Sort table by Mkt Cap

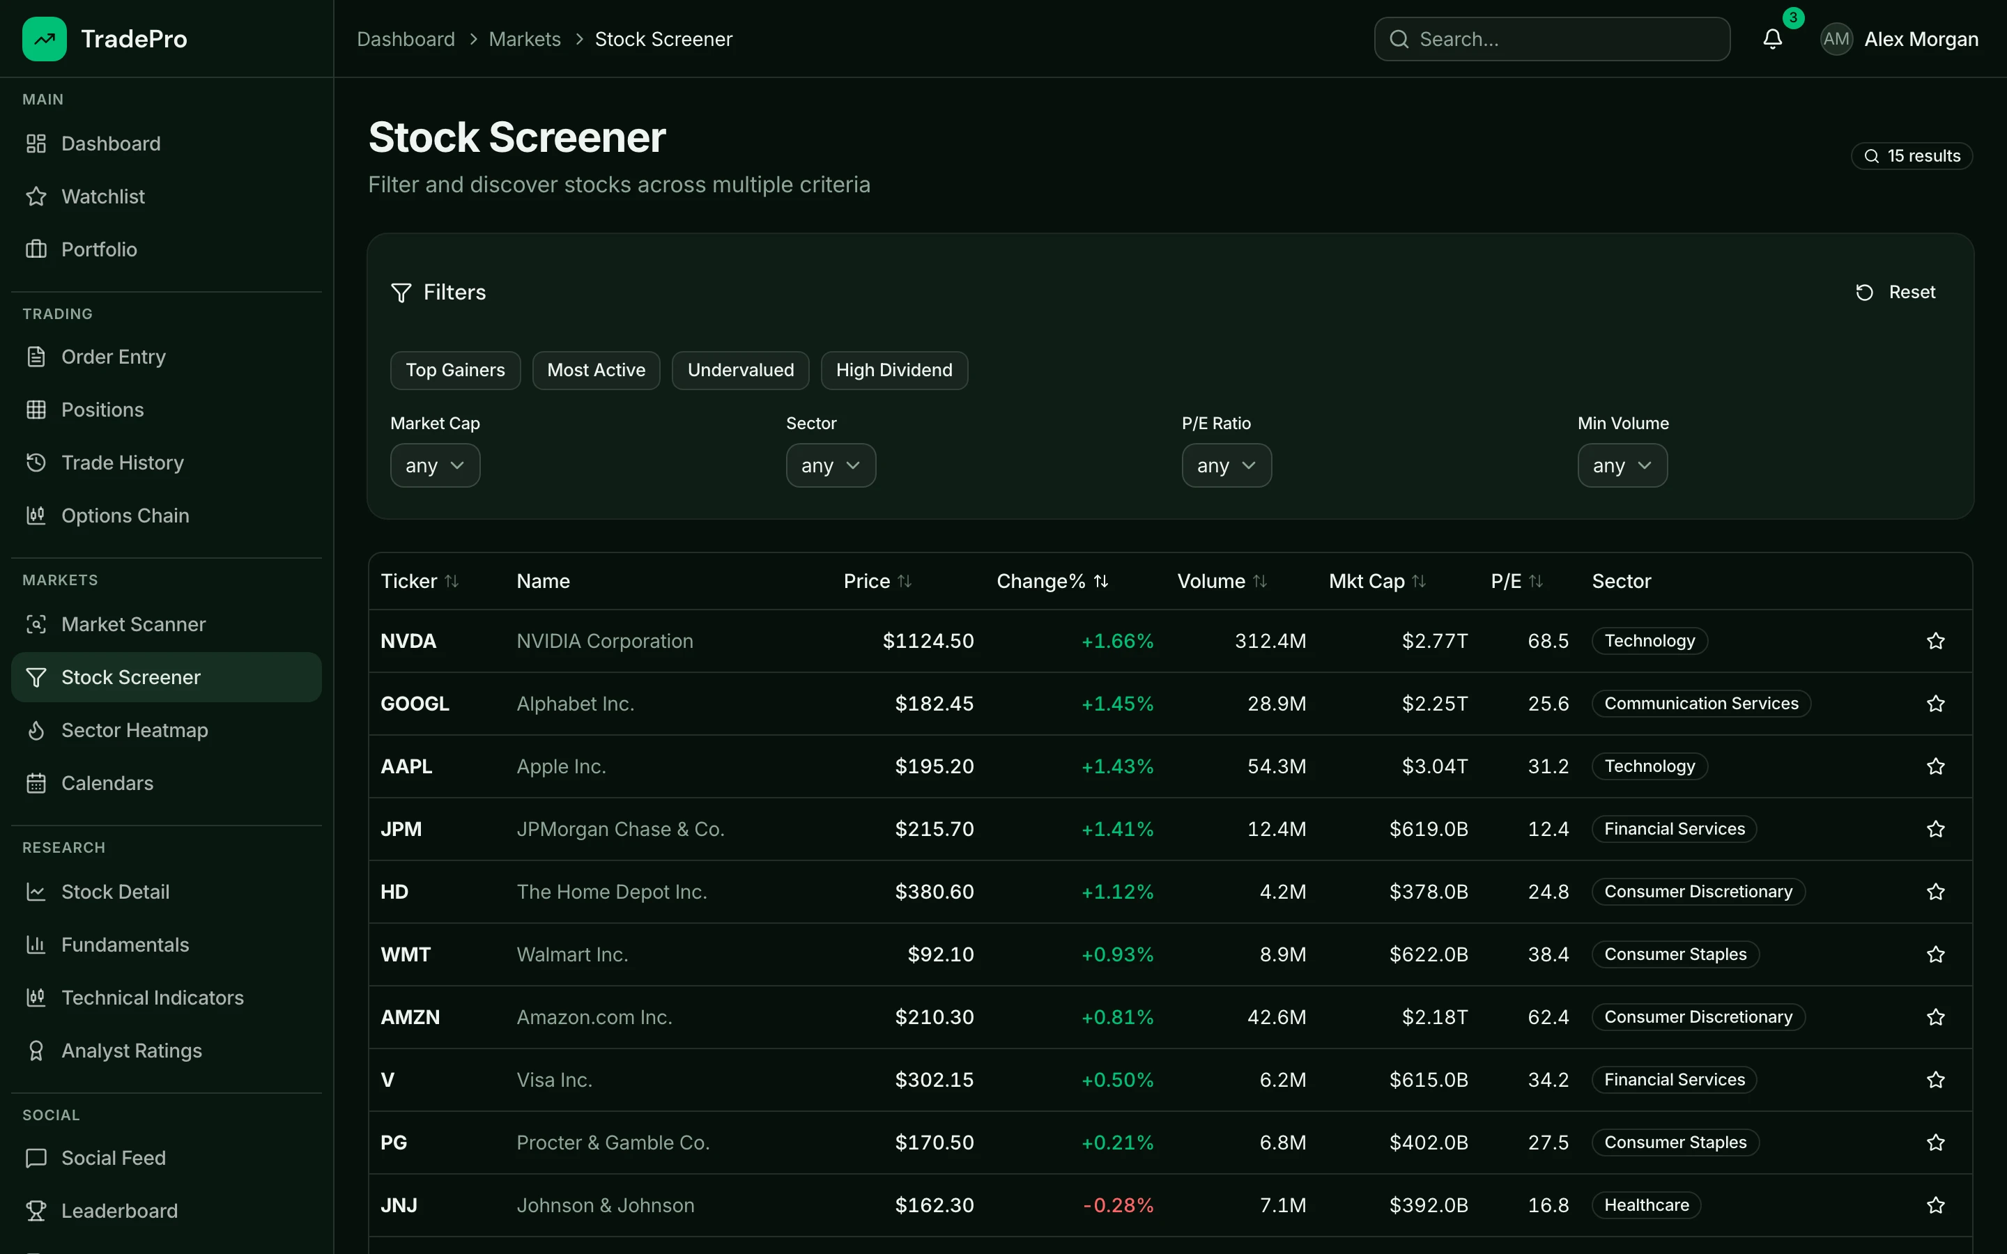tap(1378, 582)
